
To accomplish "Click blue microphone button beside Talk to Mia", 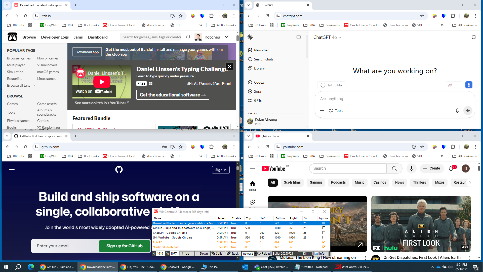I will click(469, 85).
